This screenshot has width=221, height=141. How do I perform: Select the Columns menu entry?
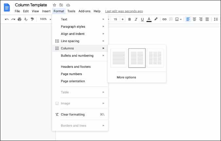coord(80,48)
